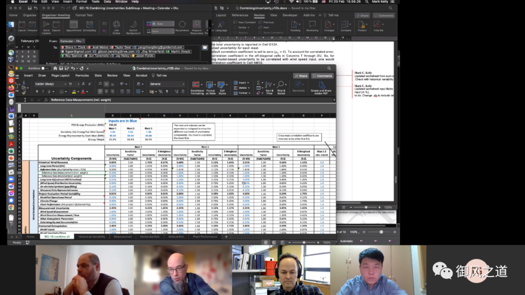The width and height of the screenshot is (525, 295).
Task: Click Create and Share Adobe PDF
Action: pyautogui.click(x=321, y=88)
